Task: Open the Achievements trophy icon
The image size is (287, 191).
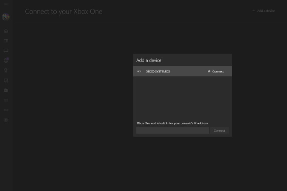Action: (x=6, y=70)
